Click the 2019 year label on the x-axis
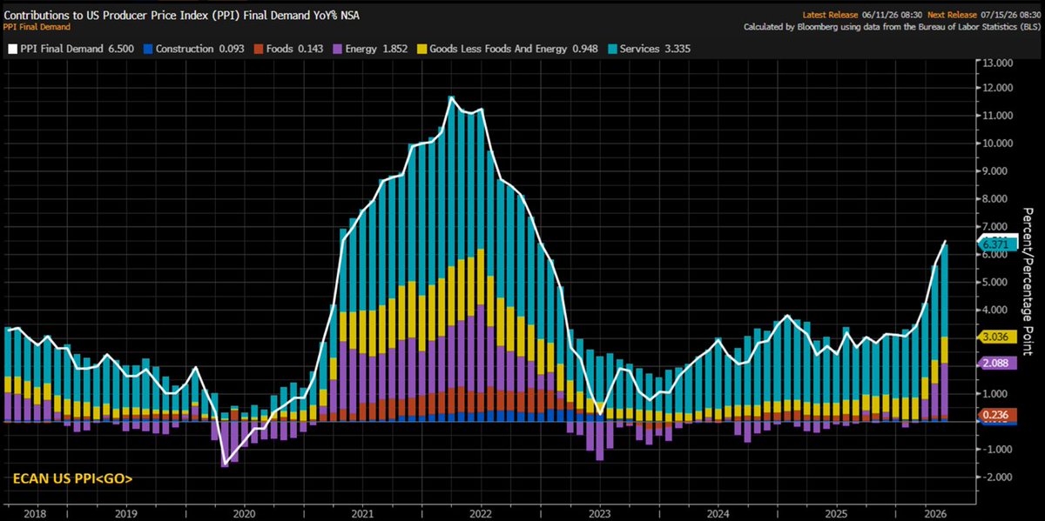Viewport: 1045px width, 521px height. pyautogui.click(x=126, y=512)
